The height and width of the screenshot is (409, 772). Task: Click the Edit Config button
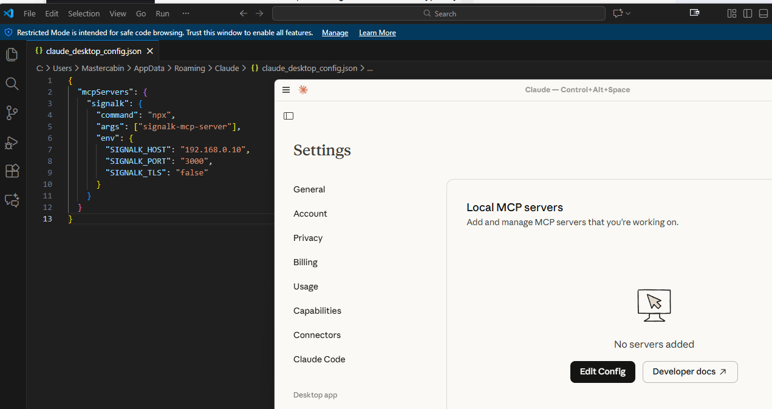point(602,372)
